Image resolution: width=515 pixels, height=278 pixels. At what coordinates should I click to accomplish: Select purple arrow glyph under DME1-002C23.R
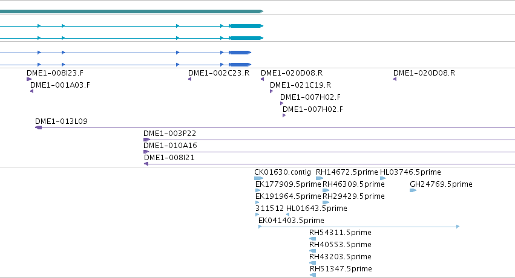(x=190, y=79)
